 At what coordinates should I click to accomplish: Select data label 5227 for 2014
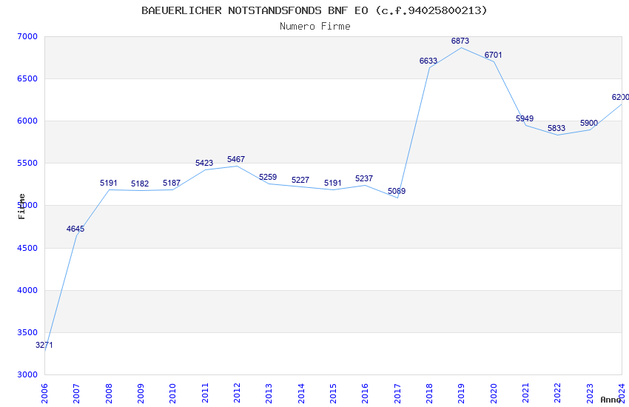pyautogui.click(x=300, y=180)
